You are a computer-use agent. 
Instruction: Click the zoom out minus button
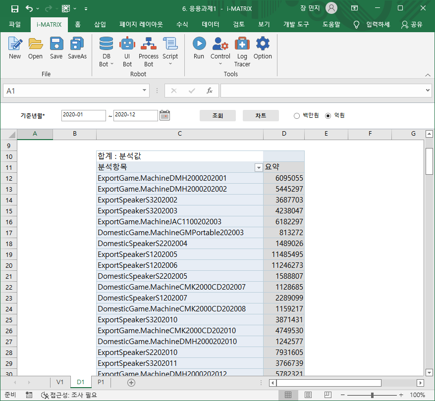(343, 395)
